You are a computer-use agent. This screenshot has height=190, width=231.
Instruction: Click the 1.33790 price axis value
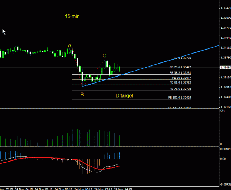click(226, 57)
